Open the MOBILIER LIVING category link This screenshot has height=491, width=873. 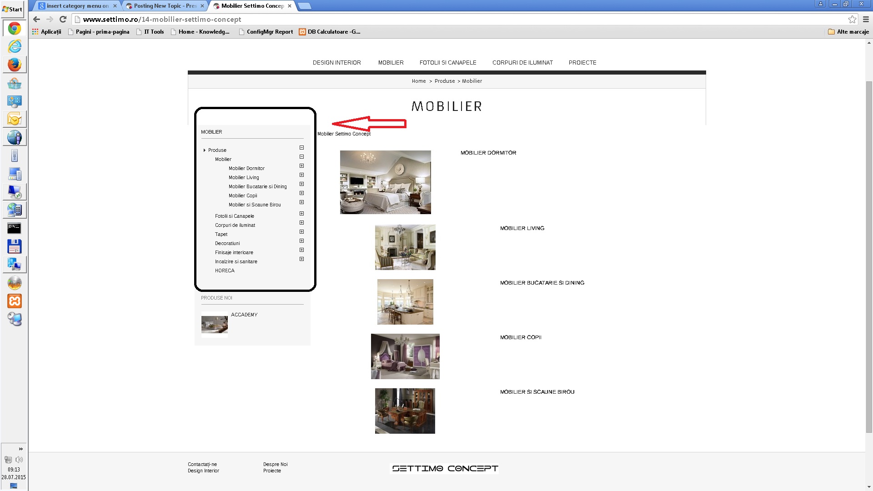point(522,228)
